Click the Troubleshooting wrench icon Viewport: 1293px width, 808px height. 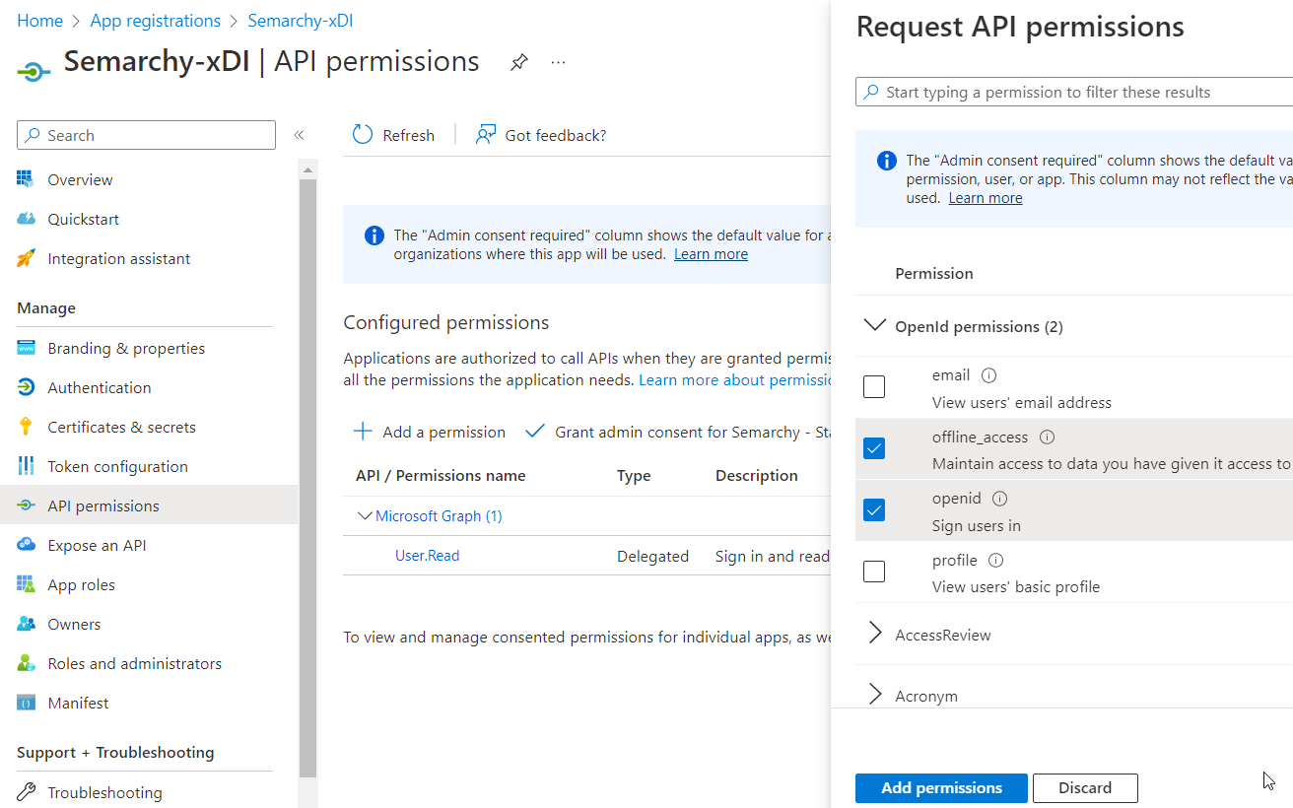(26, 792)
